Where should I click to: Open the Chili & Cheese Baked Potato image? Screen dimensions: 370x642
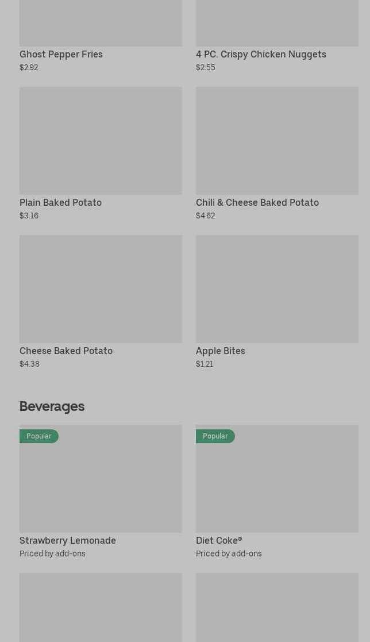click(277, 141)
